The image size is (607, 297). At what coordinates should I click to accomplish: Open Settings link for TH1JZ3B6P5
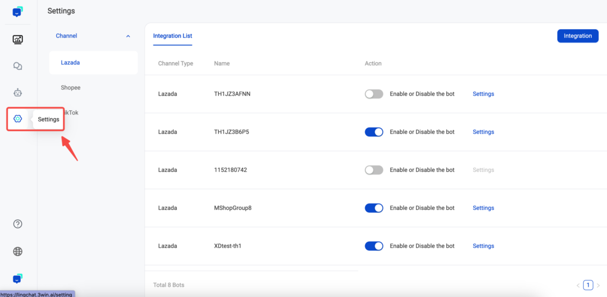483,132
